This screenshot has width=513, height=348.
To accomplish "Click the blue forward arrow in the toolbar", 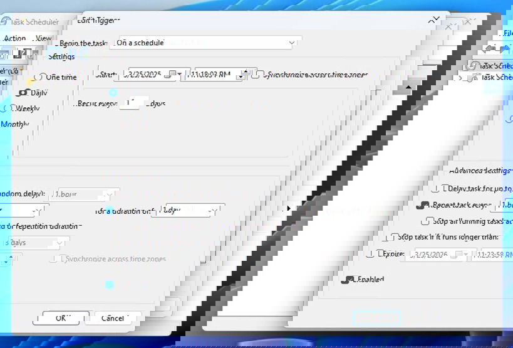I will (x=505, y=49).
